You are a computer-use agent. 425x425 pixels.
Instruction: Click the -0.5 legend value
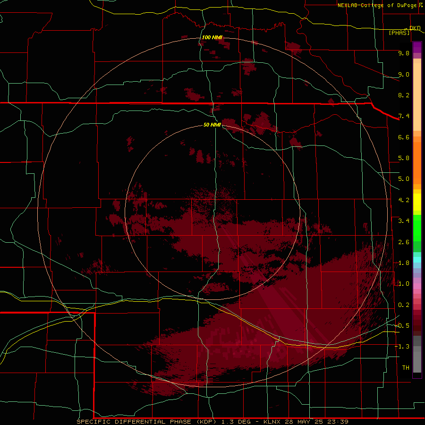point(402,326)
